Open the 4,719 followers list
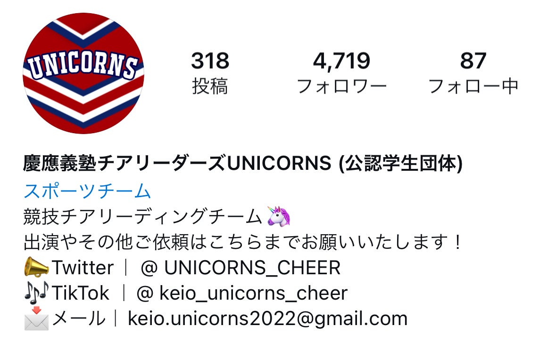The height and width of the screenshot is (342, 556). click(x=341, y=61)
